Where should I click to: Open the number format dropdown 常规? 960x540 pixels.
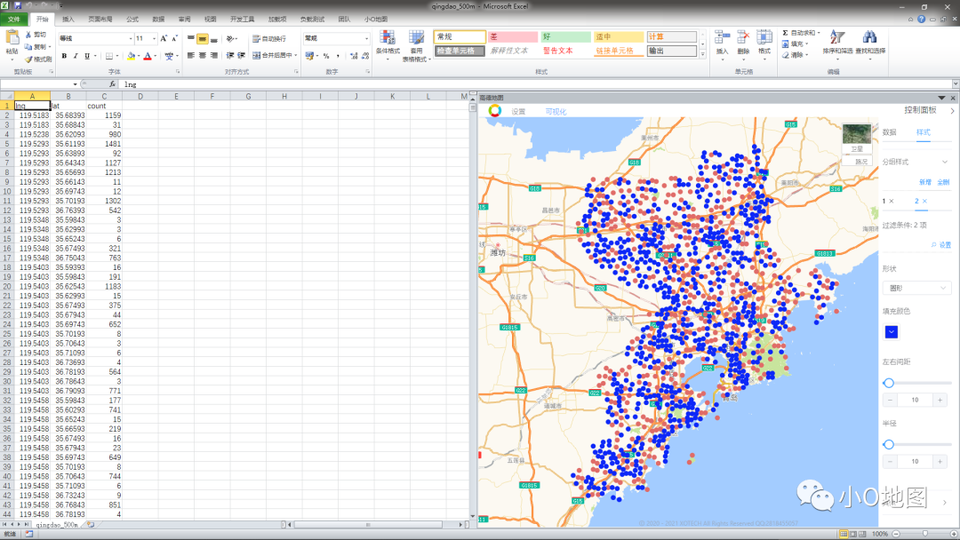[365, 39]
